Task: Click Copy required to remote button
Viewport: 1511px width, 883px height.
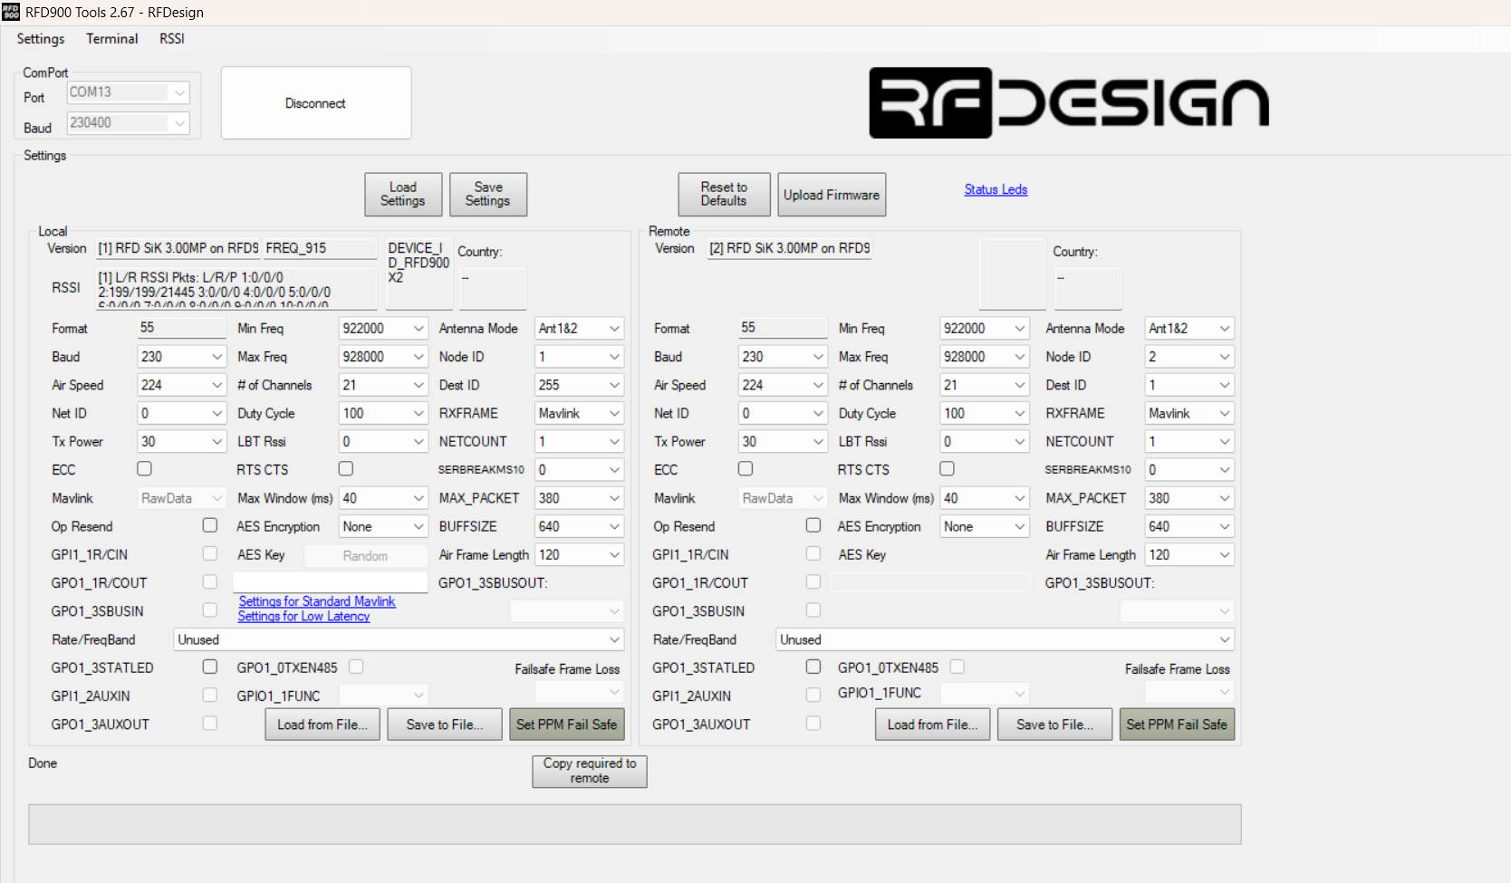Action: [590, 771]
